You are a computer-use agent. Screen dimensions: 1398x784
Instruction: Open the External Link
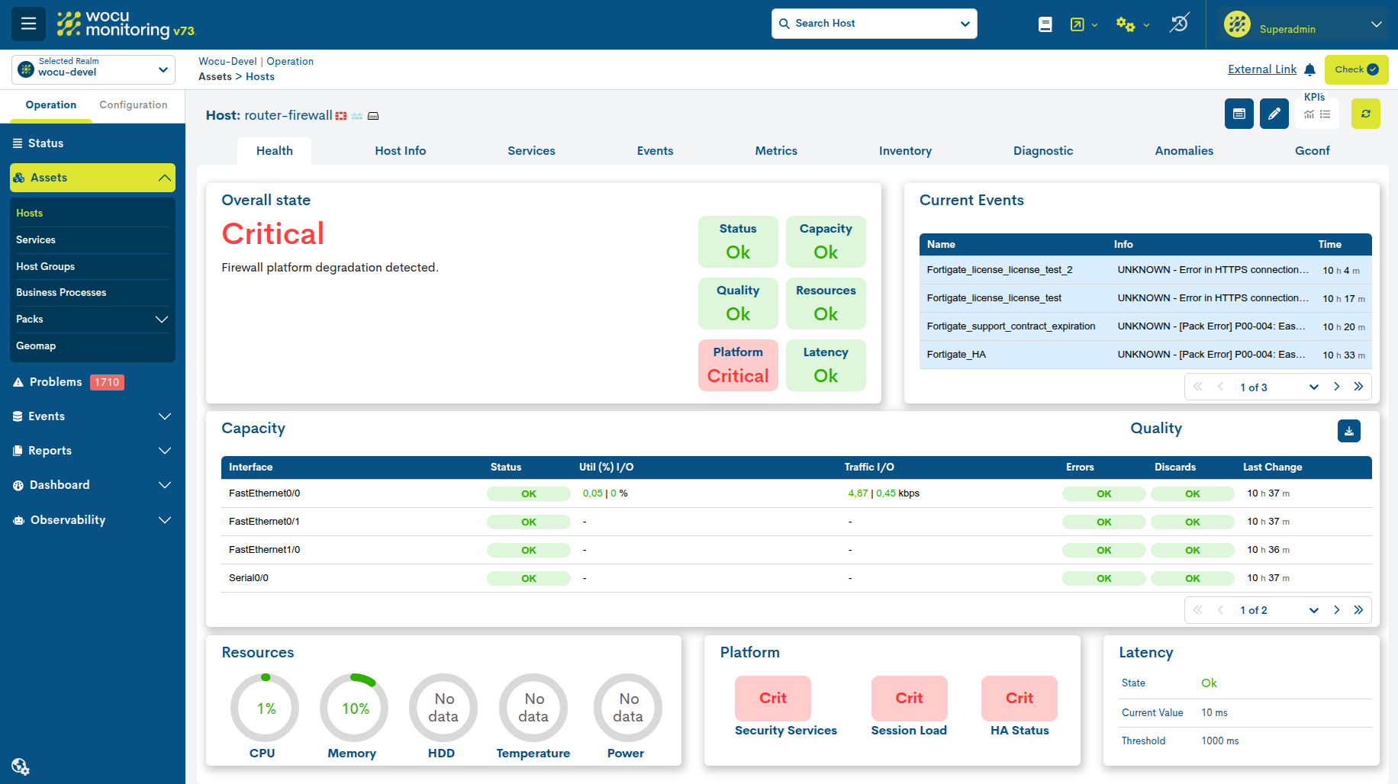[x=1262, y=69]
